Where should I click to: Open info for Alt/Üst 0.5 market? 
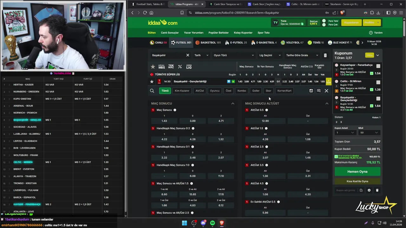(x=266, y=110)
